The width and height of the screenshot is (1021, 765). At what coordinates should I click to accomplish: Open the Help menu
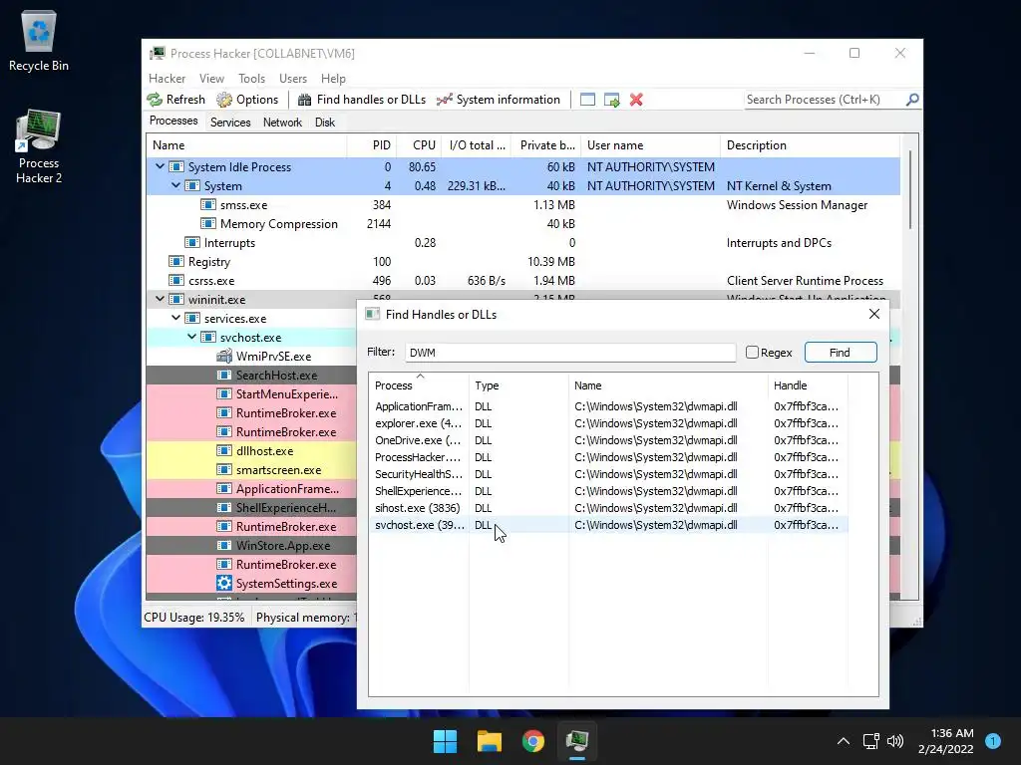click(x=333, y=78)
